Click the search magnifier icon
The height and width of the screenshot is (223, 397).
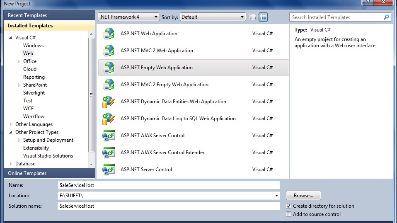tap(386, 17)
